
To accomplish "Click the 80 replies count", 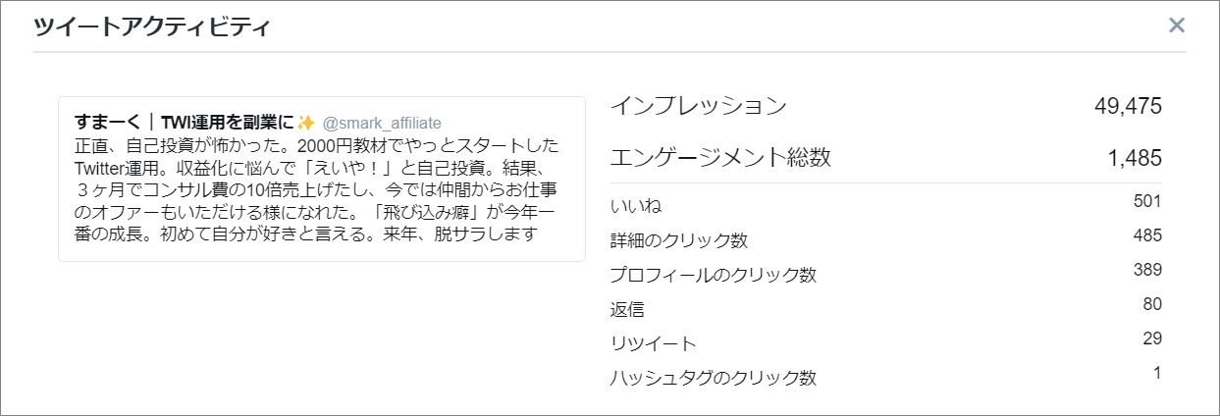I will 1152,304.
